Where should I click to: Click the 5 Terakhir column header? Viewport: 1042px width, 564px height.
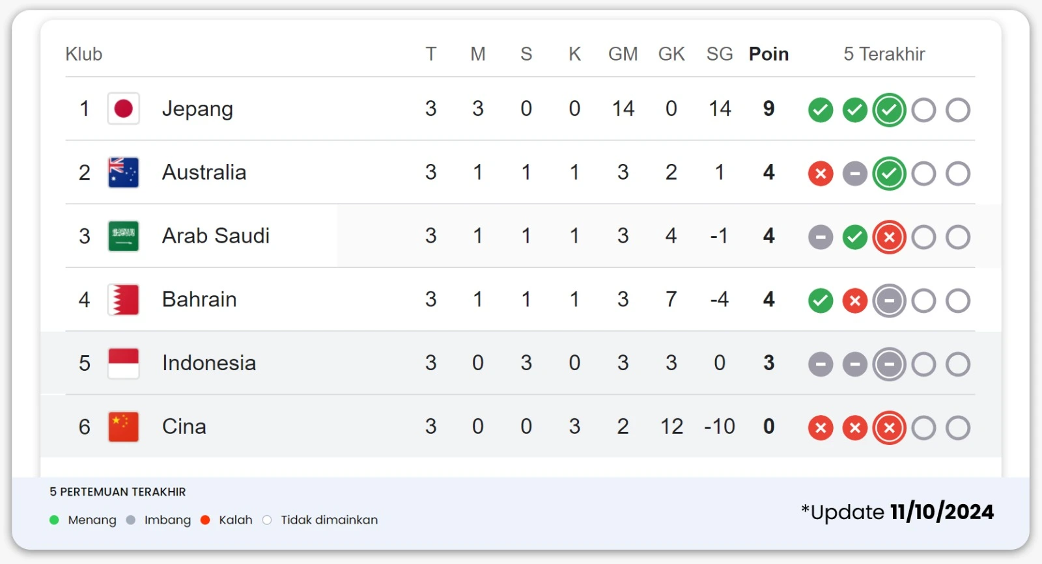point(884,54)
